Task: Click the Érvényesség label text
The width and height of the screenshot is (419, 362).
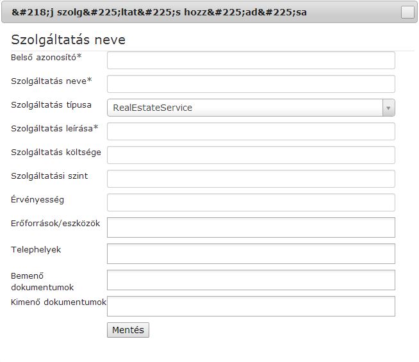Action: click(x=37, y=200)
